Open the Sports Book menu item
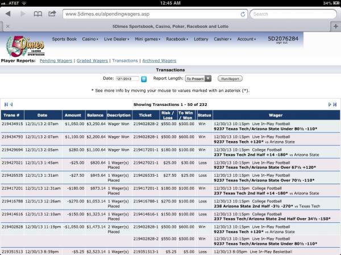The width and height of the screenshot is (341, 255). point(65,40)
